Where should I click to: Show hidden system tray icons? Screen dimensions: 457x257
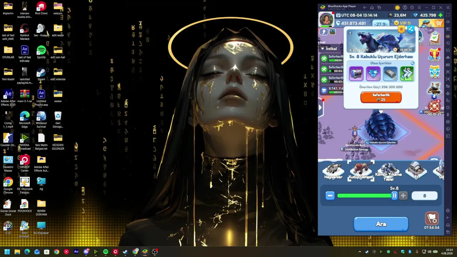tap(360, 252)
